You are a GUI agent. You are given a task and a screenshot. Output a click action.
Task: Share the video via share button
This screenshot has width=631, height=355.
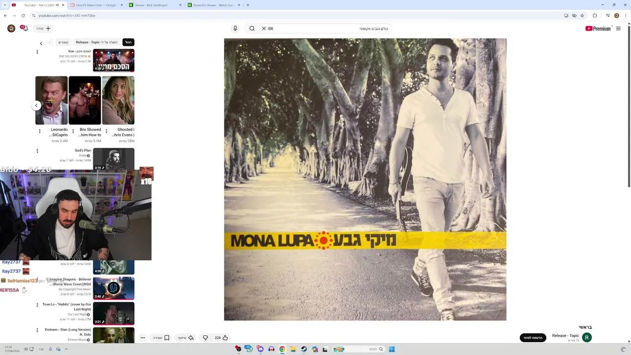(x=186, y=338)
